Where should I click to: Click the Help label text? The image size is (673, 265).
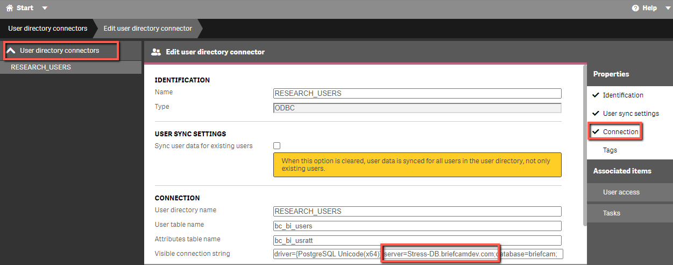pyautogui.click(x=650, y=9)
